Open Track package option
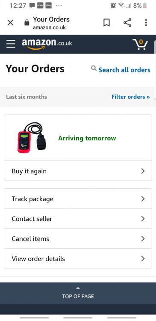 (78, 199)
